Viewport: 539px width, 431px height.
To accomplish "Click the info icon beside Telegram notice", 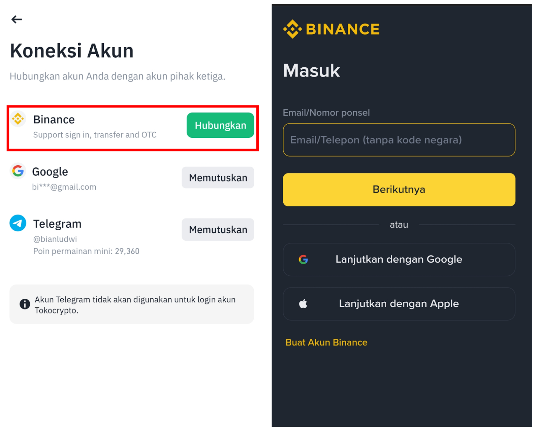I will coord(25,304).
